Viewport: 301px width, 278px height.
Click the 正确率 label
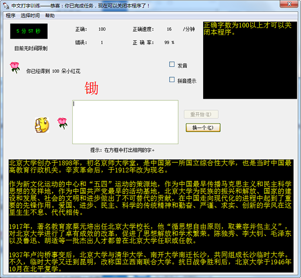143,43
